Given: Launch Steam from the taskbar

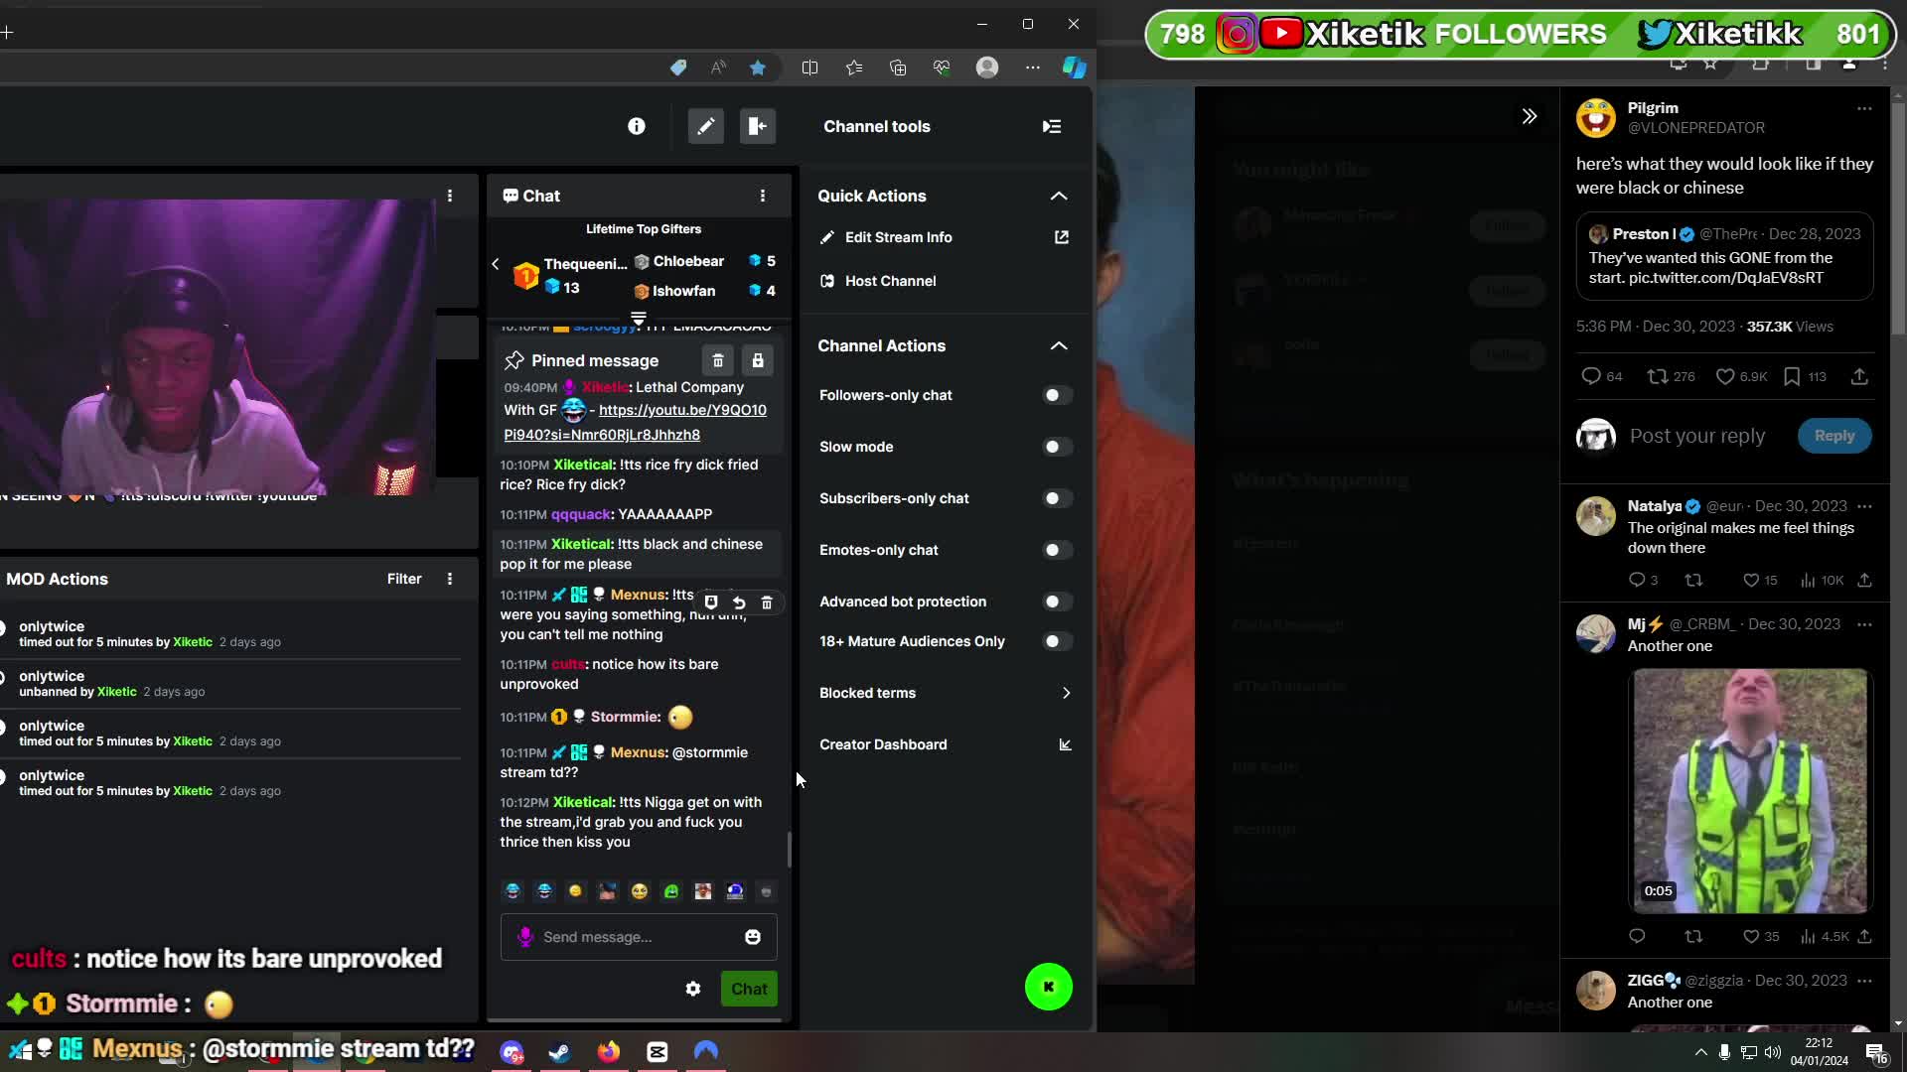Looking at the screenshot, I should click(x=560, y=1051).
